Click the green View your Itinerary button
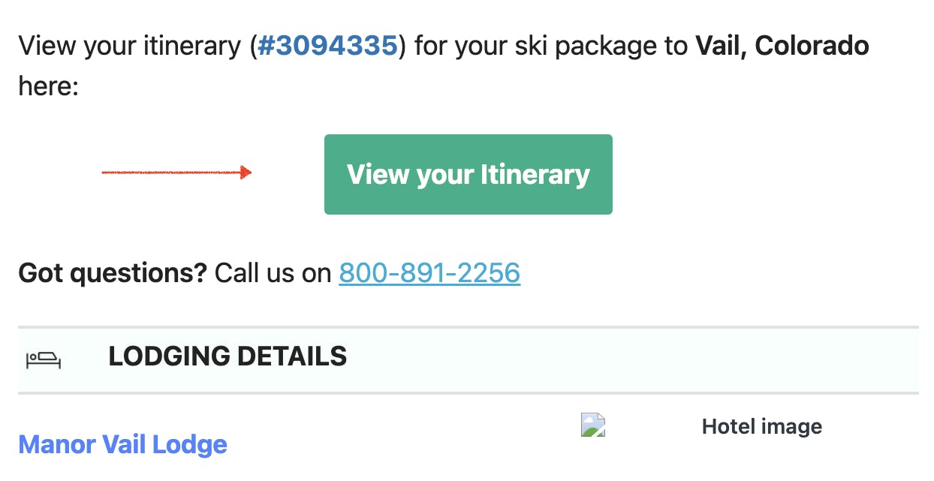 click(468, 174)
